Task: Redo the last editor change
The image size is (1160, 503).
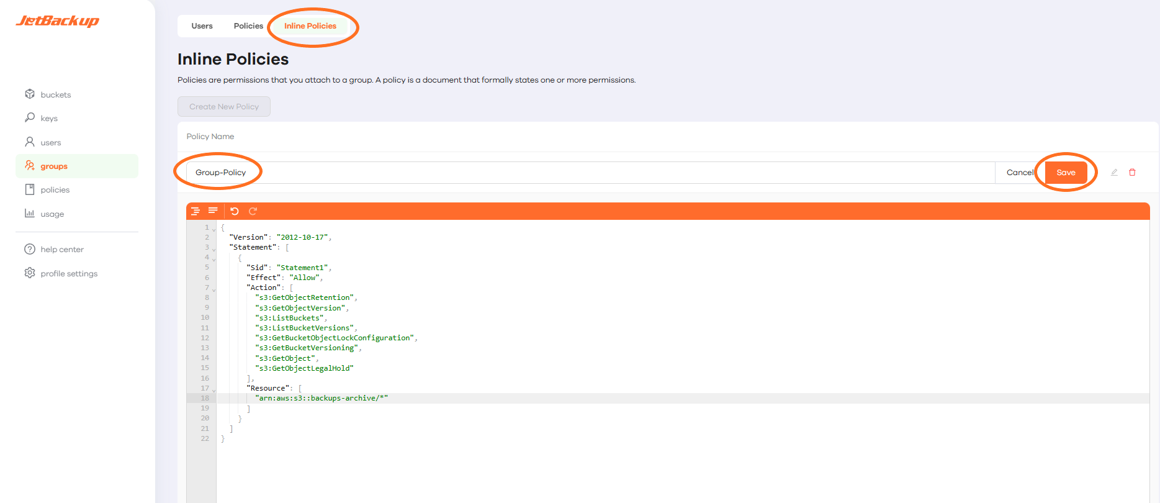Action: click(253, 211)
